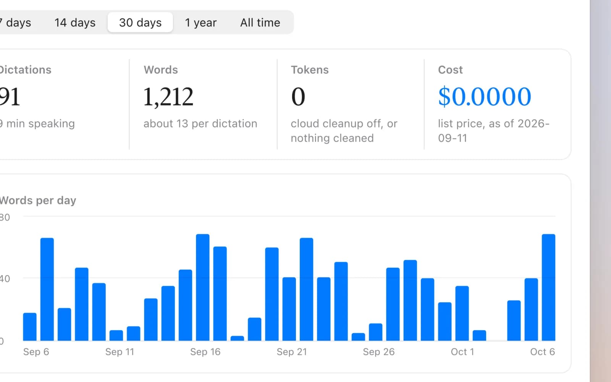
Task: Click the Words per day chart title
Action: 38,201
